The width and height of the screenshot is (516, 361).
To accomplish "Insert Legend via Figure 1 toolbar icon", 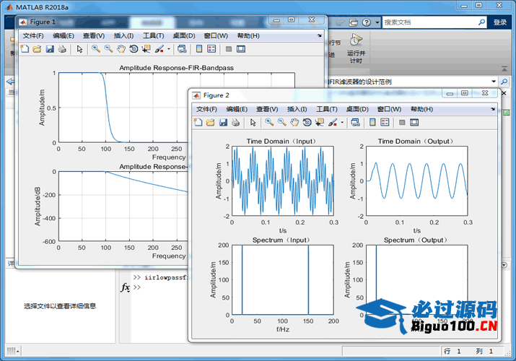I will pyautogui.click(x=211, y=49).
